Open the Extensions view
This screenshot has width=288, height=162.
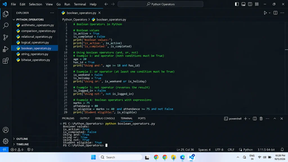(x=6, y=61)
